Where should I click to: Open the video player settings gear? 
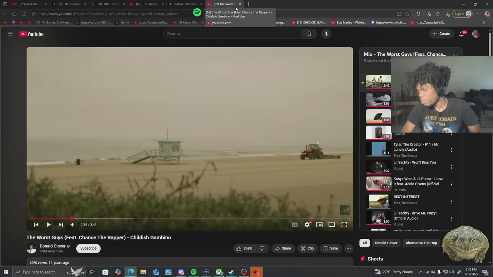pyautogui.click(x=307, y=225)
